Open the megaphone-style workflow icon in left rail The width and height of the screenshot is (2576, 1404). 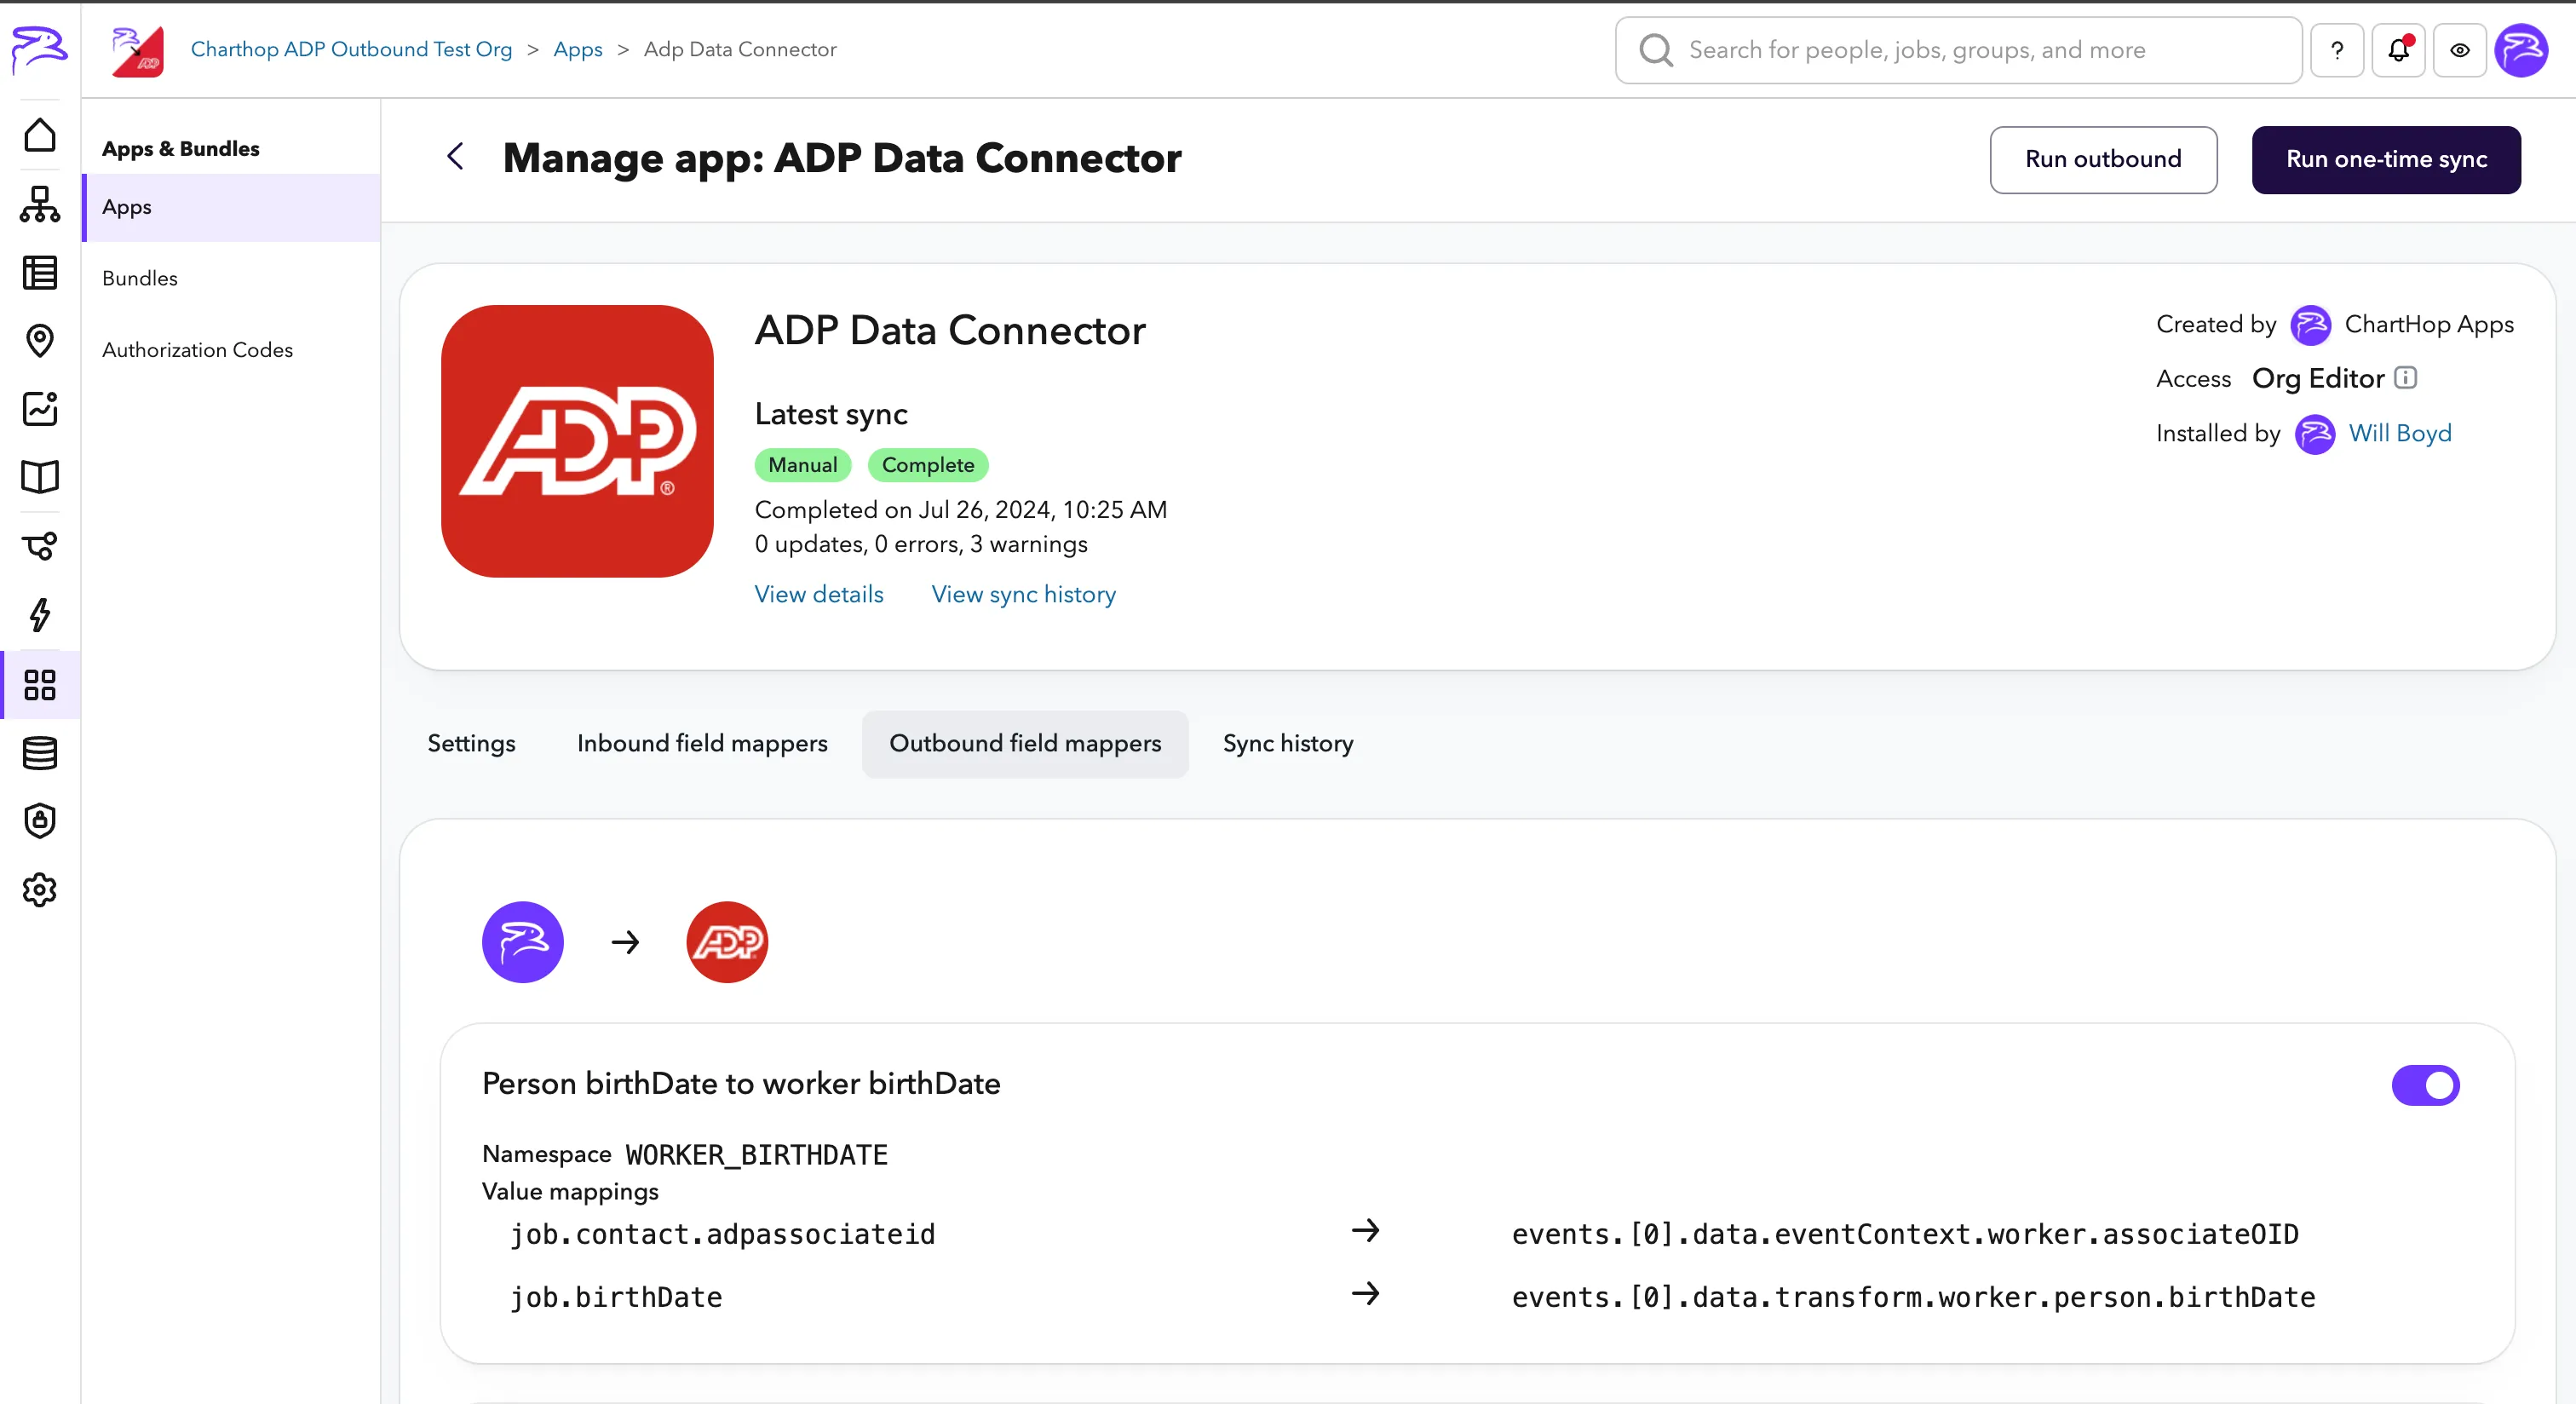40,546
